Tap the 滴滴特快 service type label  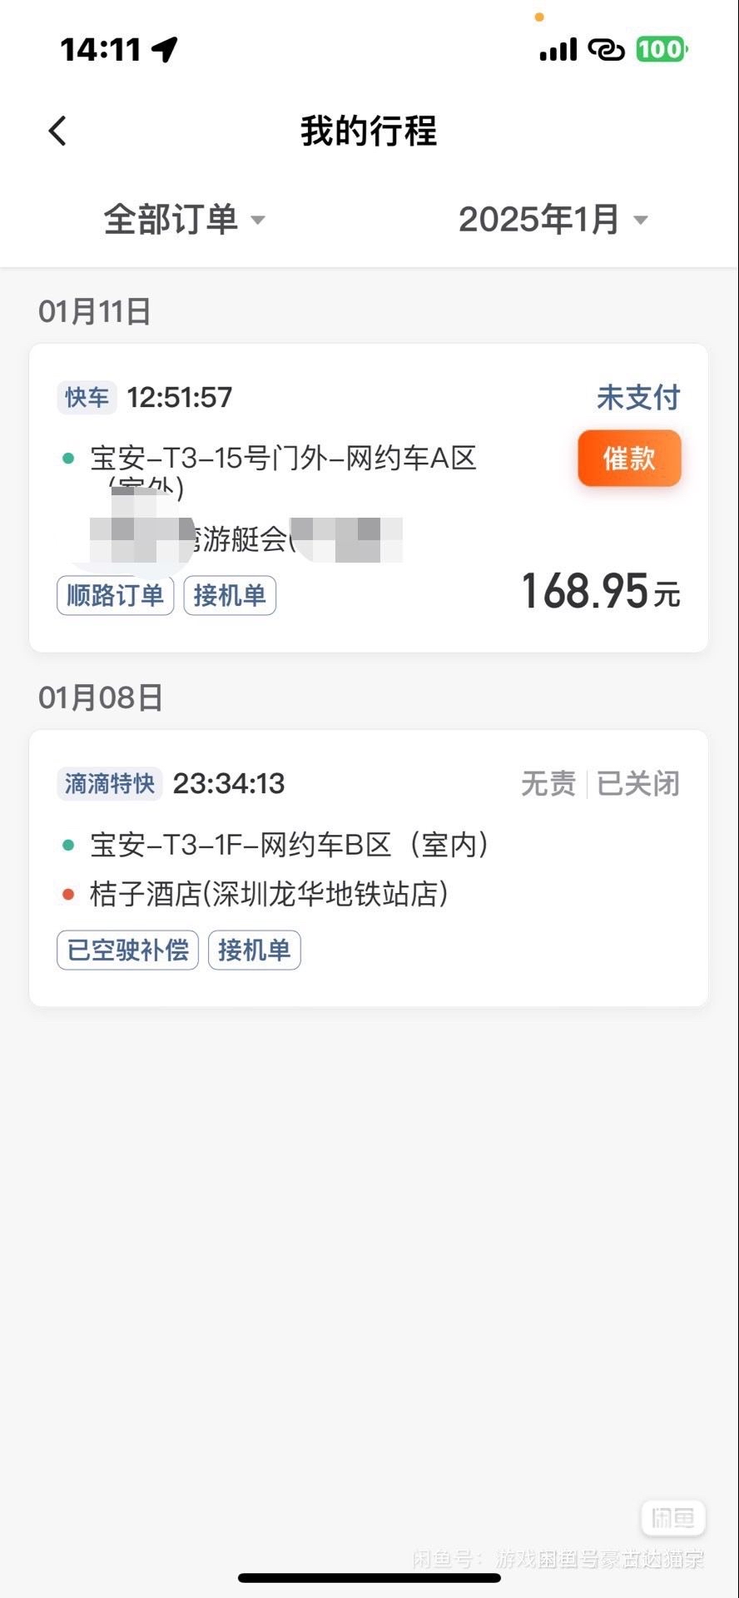point(109,784)
